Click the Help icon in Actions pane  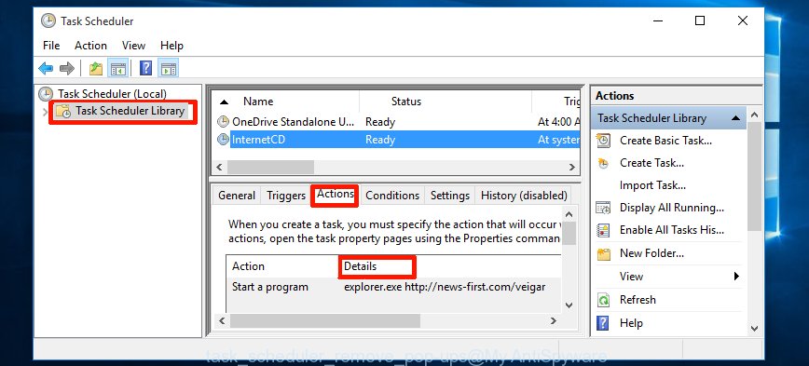(x=603, y=323)
